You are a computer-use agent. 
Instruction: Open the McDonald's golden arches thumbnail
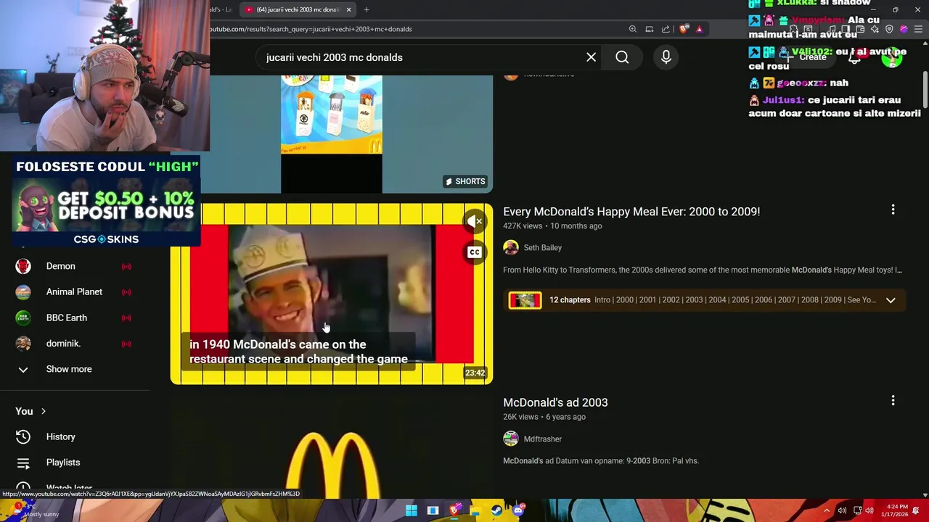(x=332, y=446)
